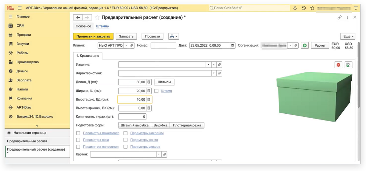The image size is (366, 171).
Task: Click the green add organization icon
Action: (304, 45)
